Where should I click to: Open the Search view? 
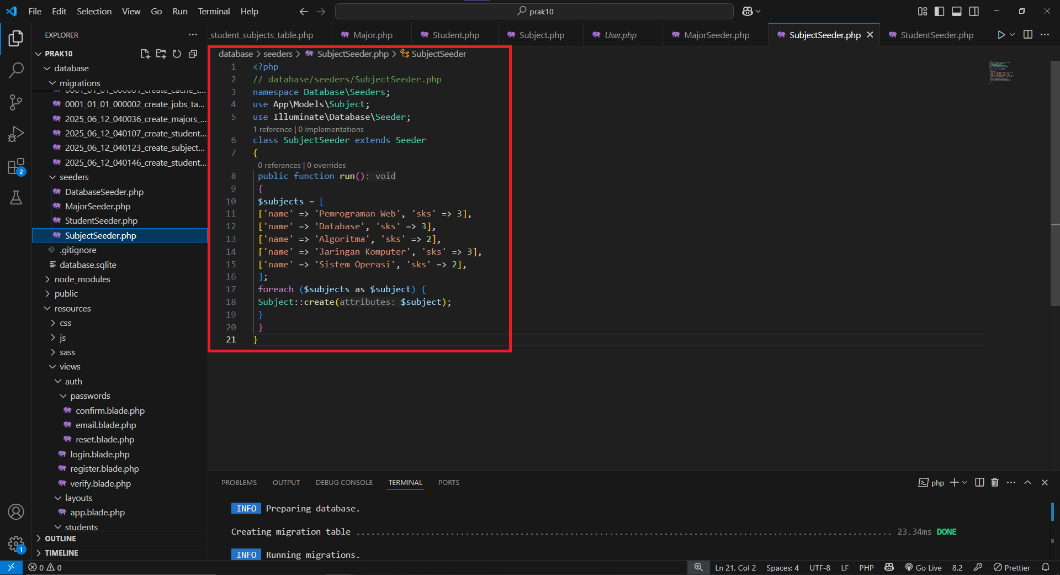coord(16,70)
